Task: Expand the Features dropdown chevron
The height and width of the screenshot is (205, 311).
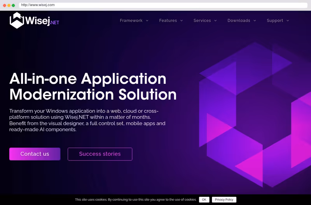Action: point(182,21)
